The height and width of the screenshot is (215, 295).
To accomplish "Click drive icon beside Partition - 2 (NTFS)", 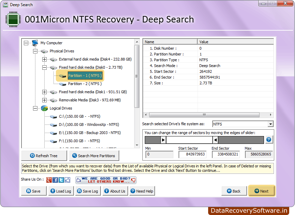I will coord(63,84).
